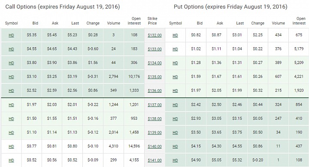Click HD put symbol in $132.00 row
The height and width of the screenshot is (167, 309).
(175, 35)
